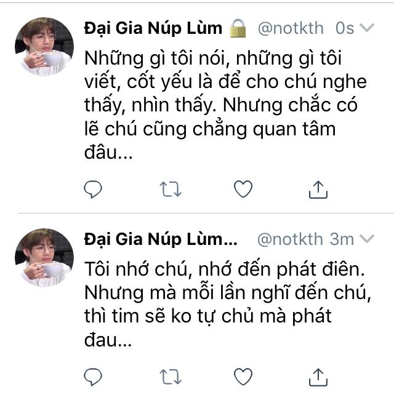Retweet the 3m tweet

point(171,377)
